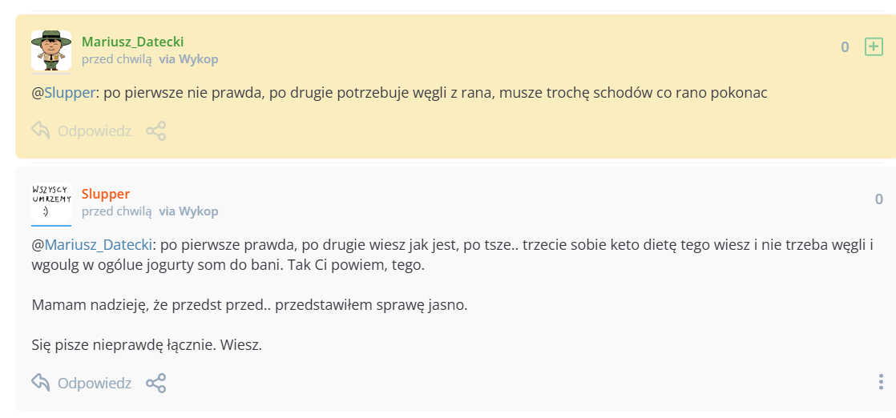Image resolution: width=896 pixels, height=418 pixels.
Task: Open three-dot options menu on Slupper's comment
Action: pos(881,383)
